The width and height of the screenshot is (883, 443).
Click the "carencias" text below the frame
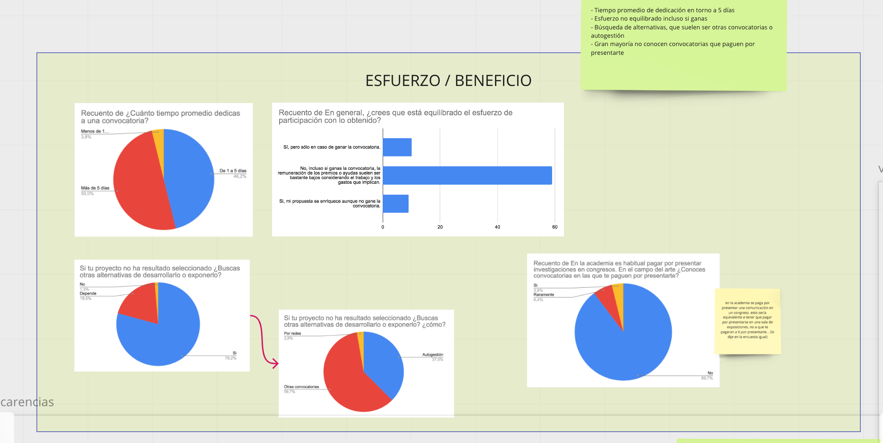(27, 402)
